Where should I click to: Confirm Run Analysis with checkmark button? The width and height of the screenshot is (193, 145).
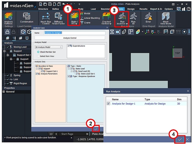tap(180, 139)
